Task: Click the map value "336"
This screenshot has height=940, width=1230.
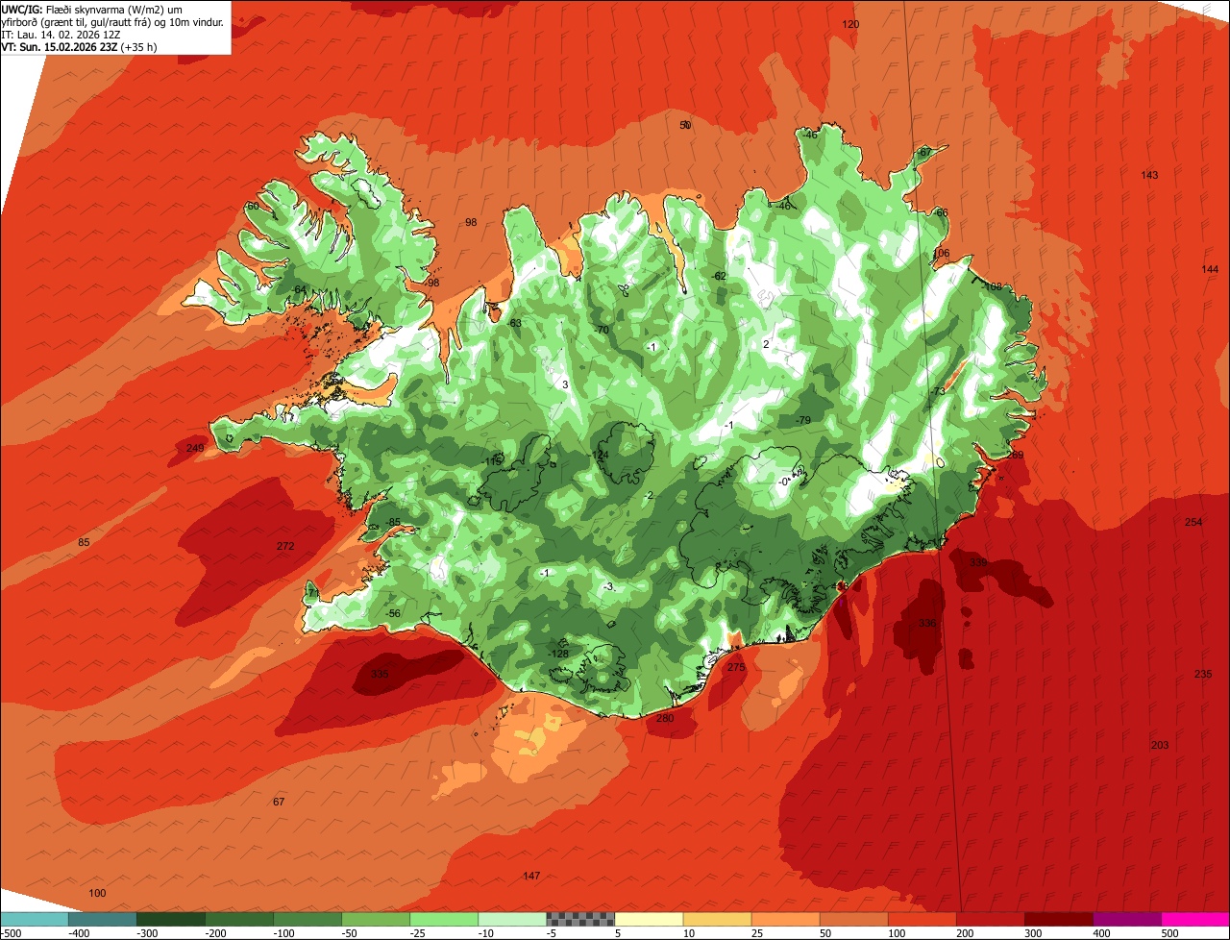Action: pos(926,623)
